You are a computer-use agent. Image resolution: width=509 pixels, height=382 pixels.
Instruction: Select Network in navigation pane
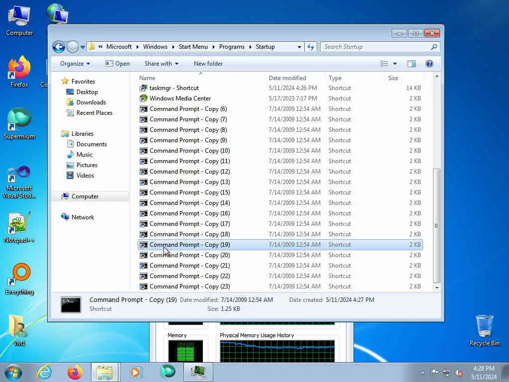click(x=83, y=217)
